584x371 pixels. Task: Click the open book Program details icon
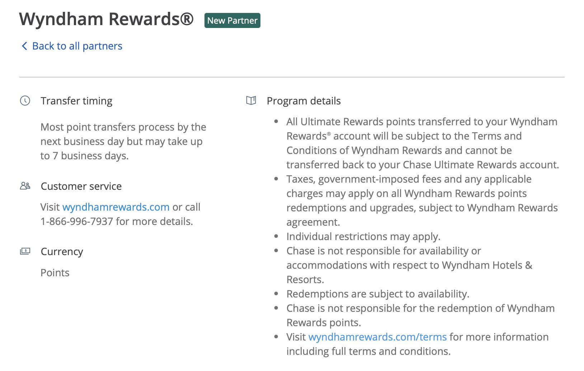coord(251,100)
